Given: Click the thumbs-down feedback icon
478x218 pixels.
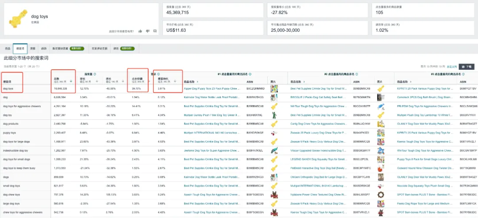Looking at the screenshot, I should click(x=147, y=31).
